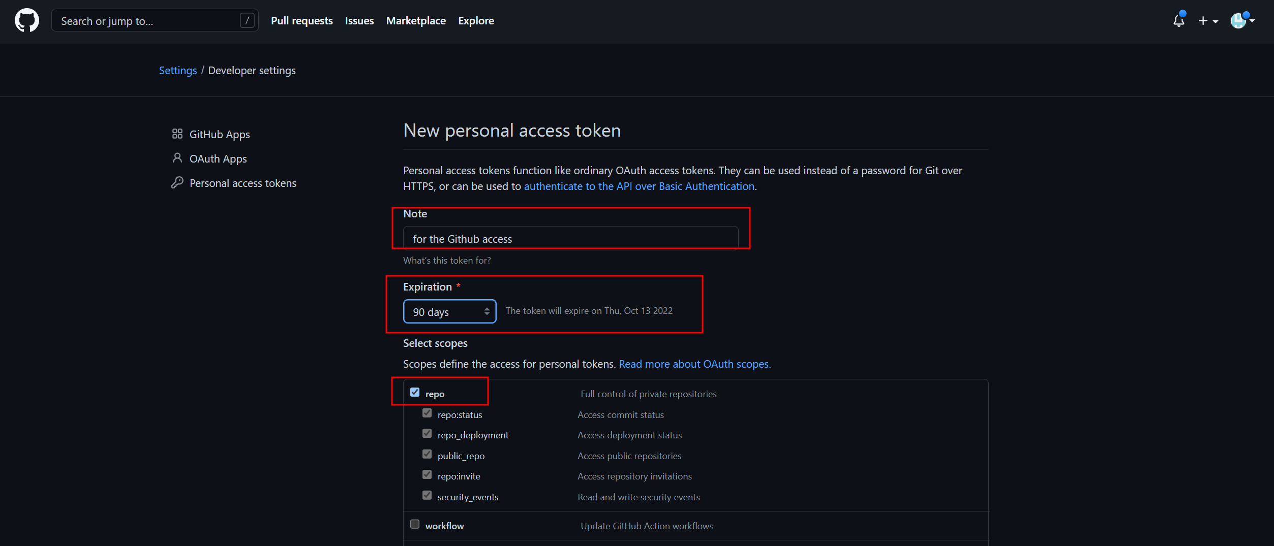Click the Settings breadcrumb link
The image size is (1274, 546).
point(177,71)
